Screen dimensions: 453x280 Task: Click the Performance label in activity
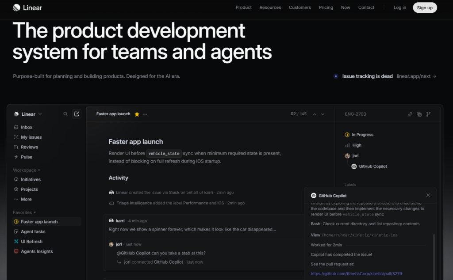click(196, 203)
